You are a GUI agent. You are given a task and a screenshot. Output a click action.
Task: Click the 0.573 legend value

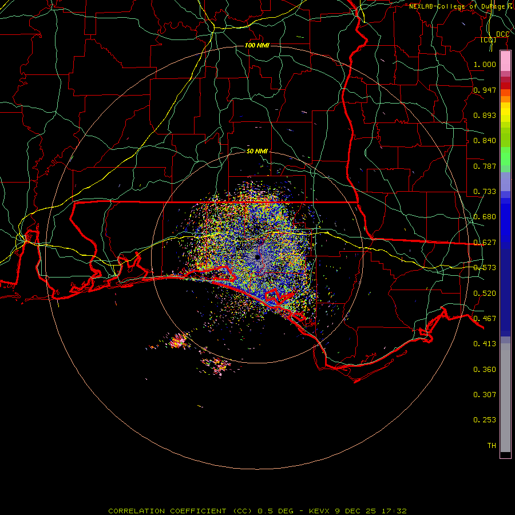click(x=485, y=268)
